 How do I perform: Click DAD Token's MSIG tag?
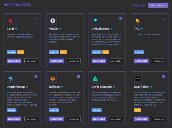pyautogui.click(x=137, y=110)
